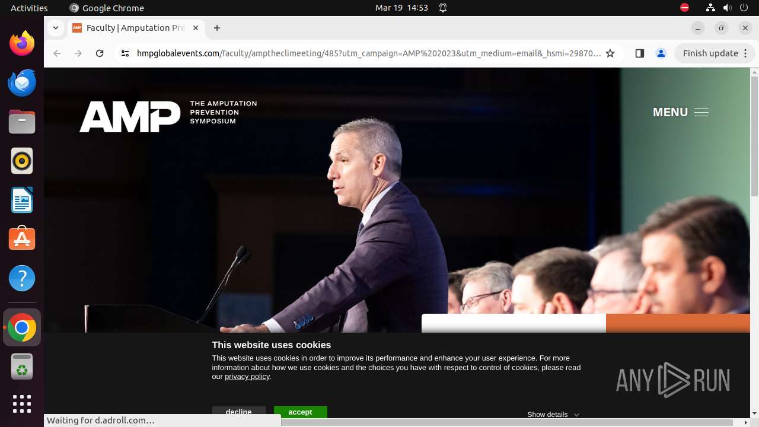Open the Help dock icon

click(x=22, y=278)
